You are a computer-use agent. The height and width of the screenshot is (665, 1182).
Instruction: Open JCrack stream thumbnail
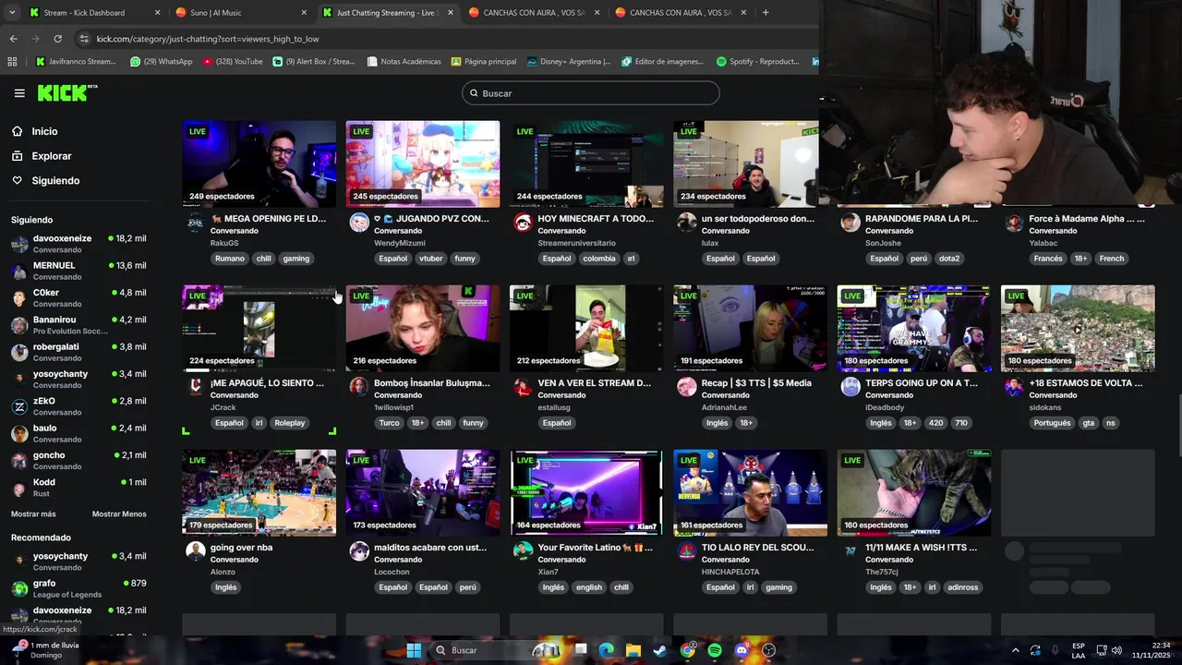(x=259, y=328)
